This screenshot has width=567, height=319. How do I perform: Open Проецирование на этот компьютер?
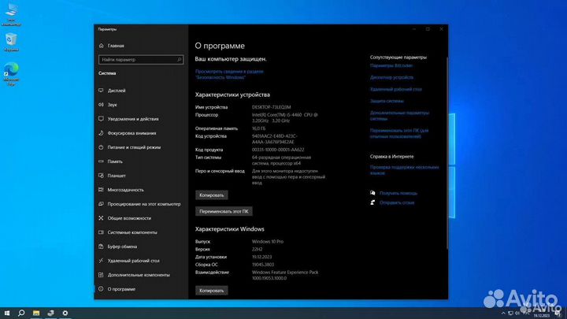(144, 204)
